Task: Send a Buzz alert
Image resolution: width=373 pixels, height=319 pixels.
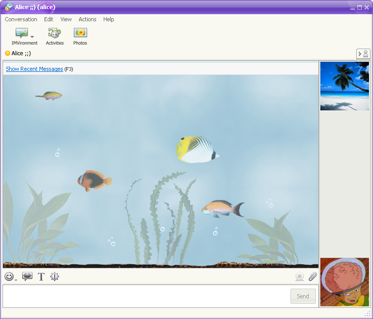Action: (55, 276)
